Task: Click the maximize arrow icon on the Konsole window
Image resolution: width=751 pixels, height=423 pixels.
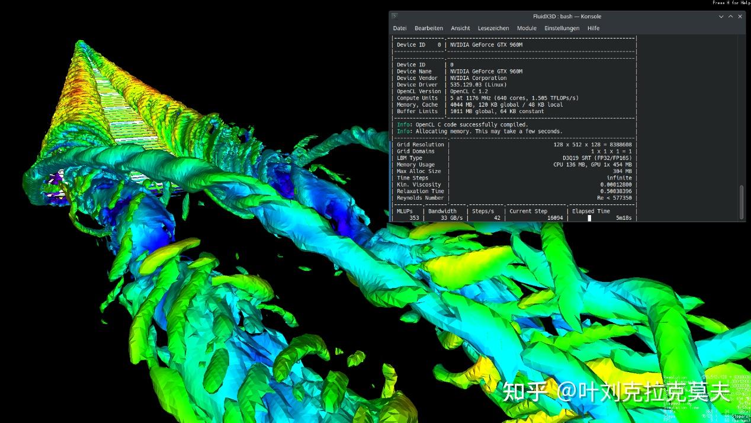Action: click(730, 17)
